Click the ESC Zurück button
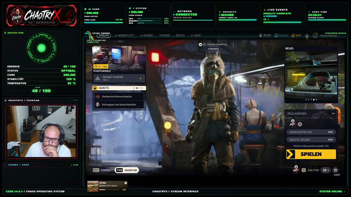 tap(102, 170)
